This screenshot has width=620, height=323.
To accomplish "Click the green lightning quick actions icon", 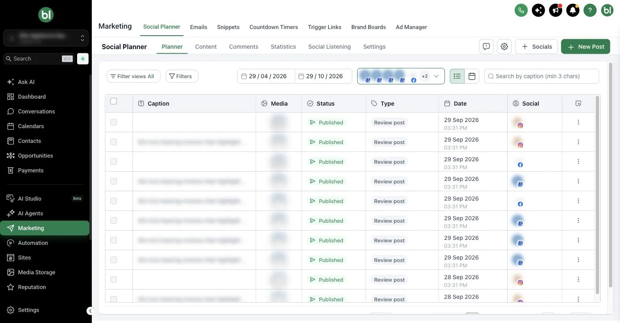I will coord(83,59).
